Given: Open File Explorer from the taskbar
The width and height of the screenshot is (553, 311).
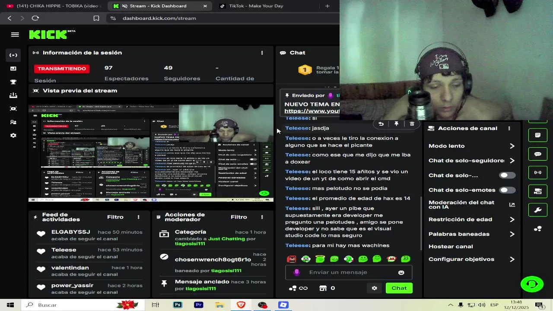Looking at the screenshot, I should (x=220, y=305).
